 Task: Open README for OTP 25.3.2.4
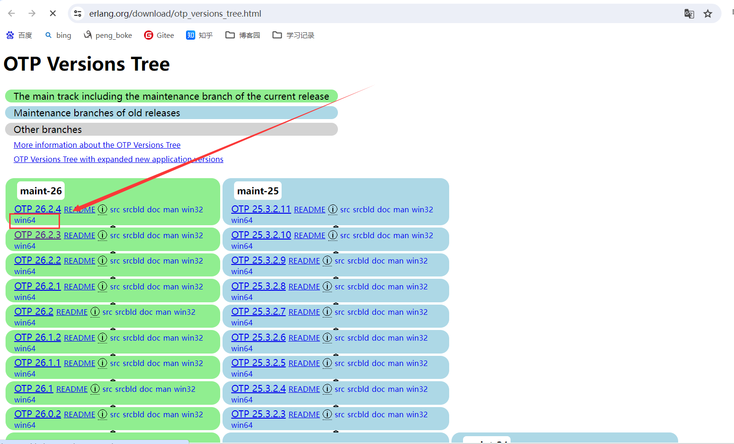tap(304, 389)
